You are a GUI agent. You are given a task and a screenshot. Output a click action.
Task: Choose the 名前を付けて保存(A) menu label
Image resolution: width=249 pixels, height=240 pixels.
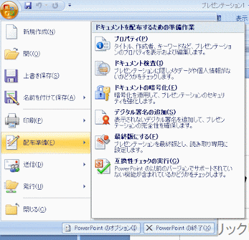pyautogui.click(x=49, y=98)
